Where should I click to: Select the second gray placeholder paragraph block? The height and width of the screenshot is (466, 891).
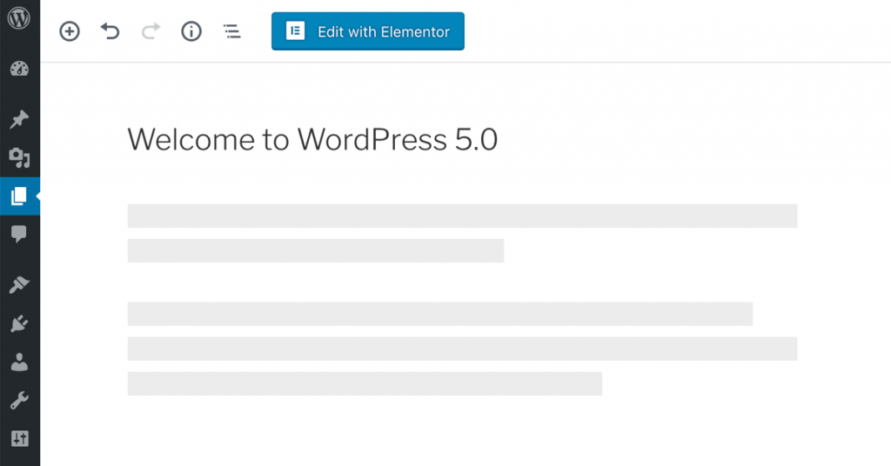(461, 348)
